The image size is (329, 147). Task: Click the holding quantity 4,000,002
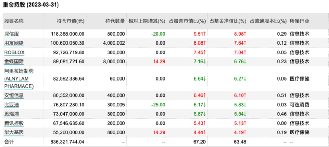pos(114,43)
